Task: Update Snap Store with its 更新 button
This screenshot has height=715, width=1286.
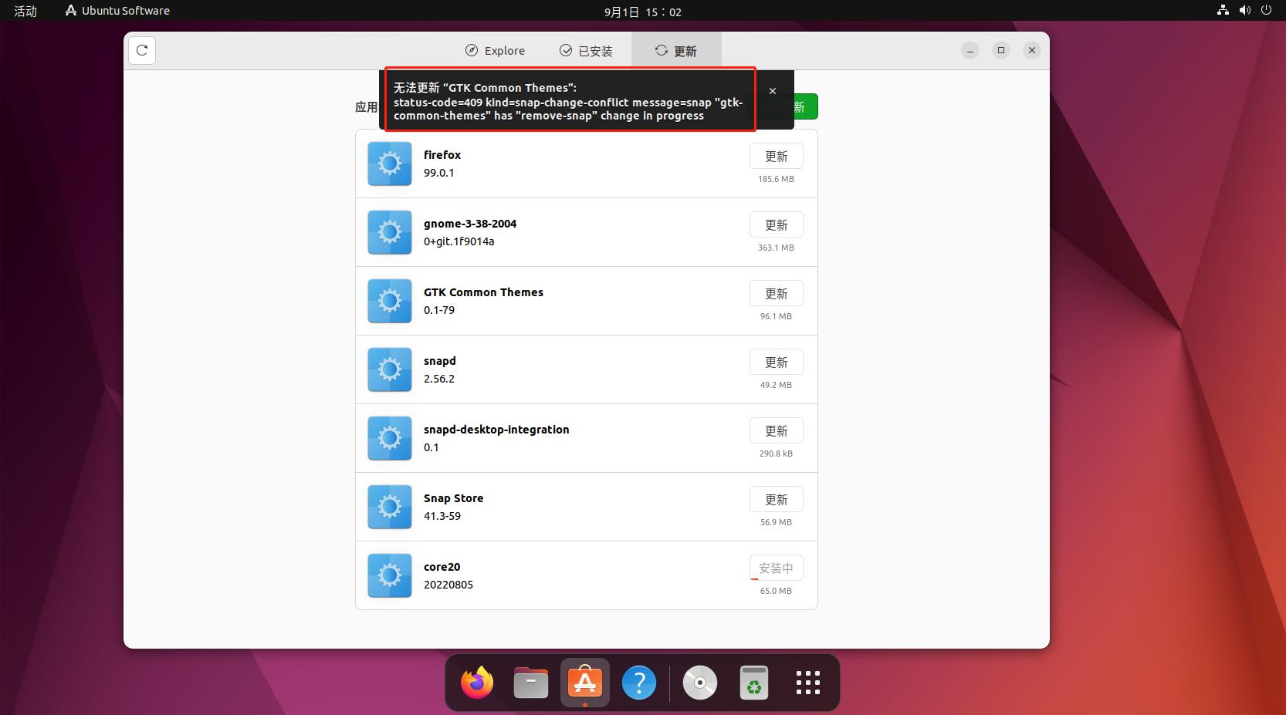Action: coord(776,500)
